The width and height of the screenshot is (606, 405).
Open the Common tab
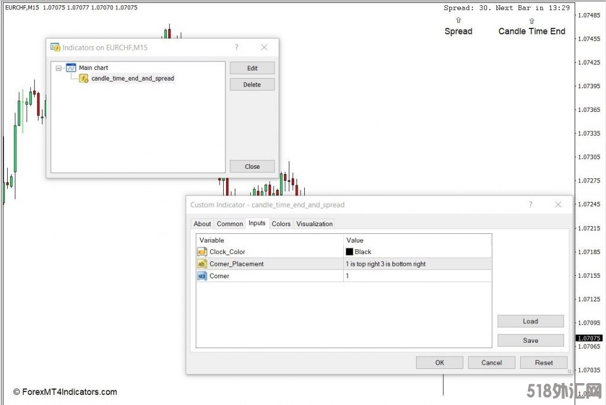[230, 224]
